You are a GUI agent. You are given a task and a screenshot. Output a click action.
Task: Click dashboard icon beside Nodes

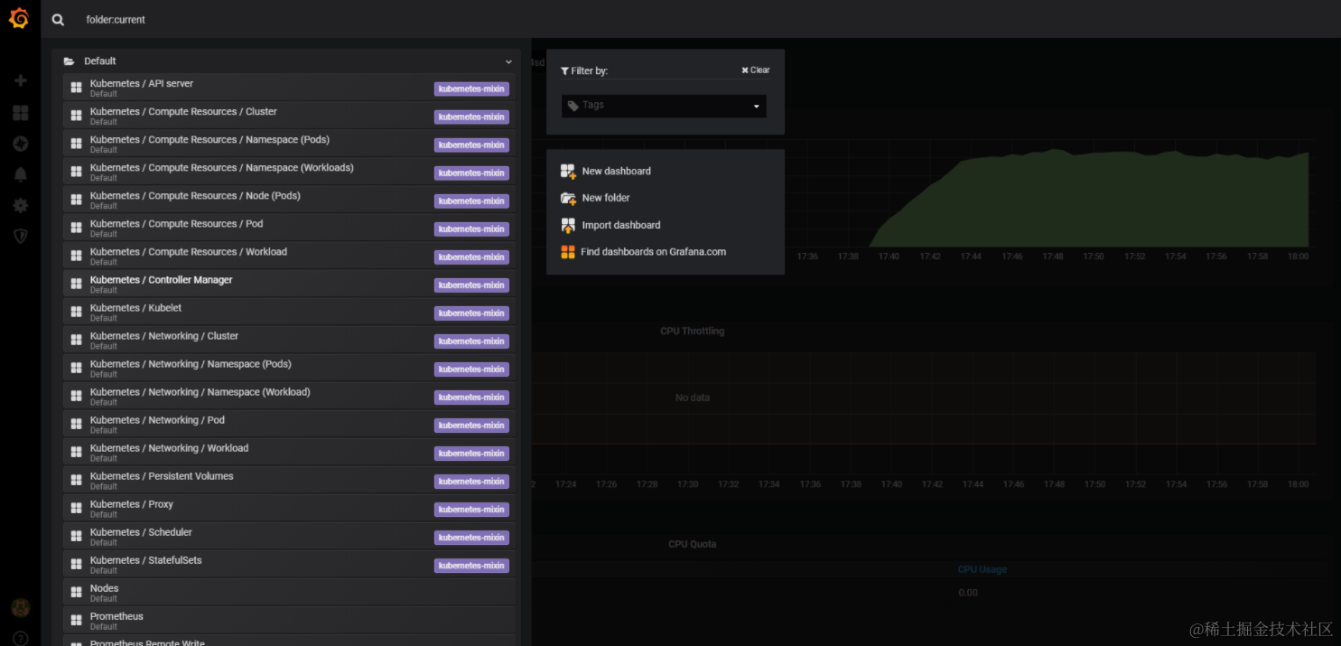point(77,592)
